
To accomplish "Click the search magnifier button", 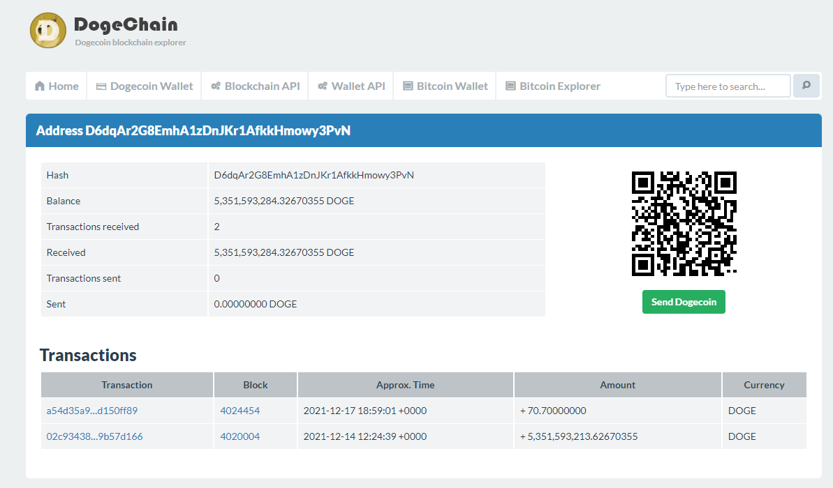I will (x=806, y=85).
